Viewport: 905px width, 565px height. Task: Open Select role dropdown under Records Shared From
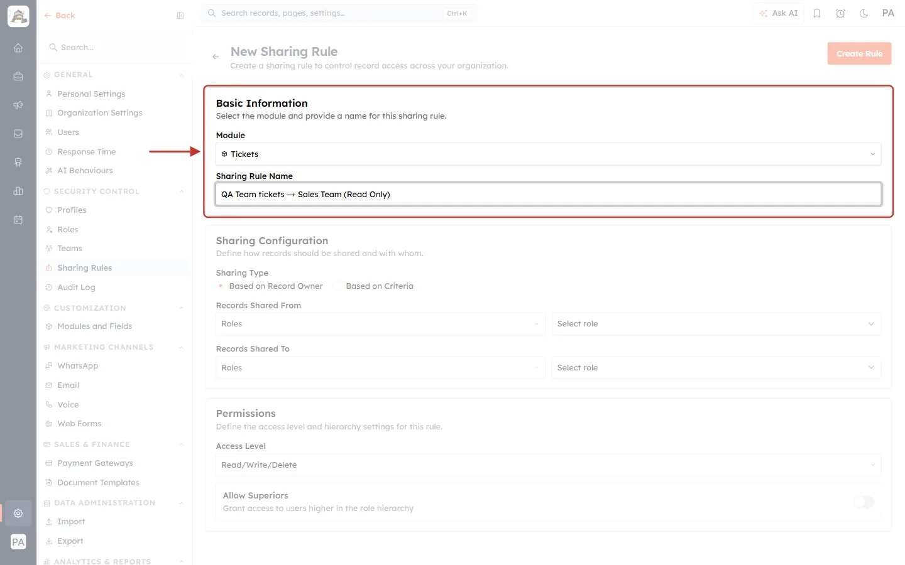coord(716,324)
